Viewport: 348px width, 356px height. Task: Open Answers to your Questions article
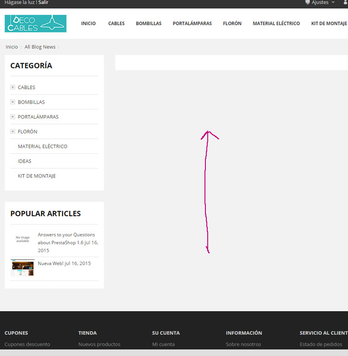[x=66, y=238]
